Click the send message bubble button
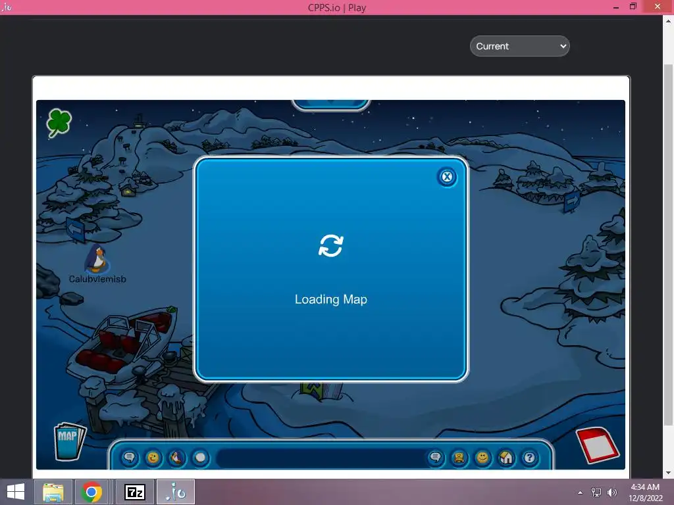This screenshot has width=674, height=505. (435, 458)
